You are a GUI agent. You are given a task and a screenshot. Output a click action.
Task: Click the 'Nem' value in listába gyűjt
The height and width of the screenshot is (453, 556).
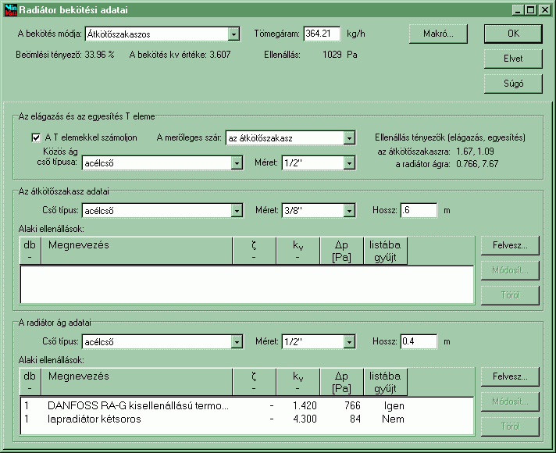[393, 419]
